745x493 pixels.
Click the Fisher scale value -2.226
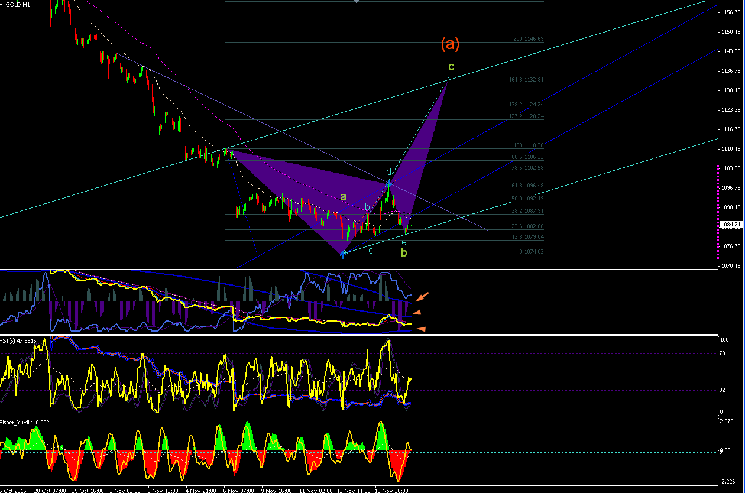pos(728,481)
